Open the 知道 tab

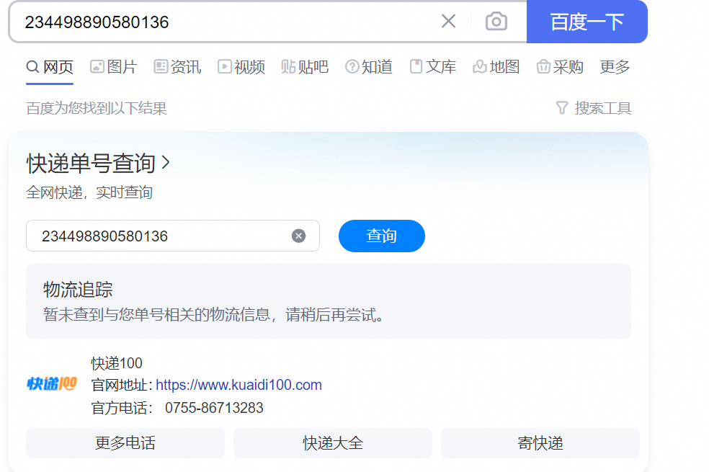click(368, 67)
